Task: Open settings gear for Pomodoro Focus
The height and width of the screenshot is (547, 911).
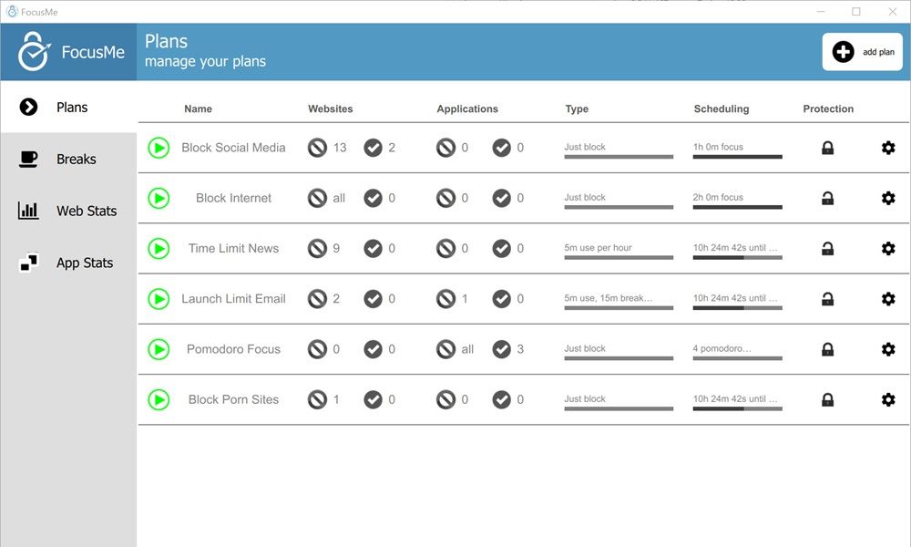Action: tap(887, 349)
